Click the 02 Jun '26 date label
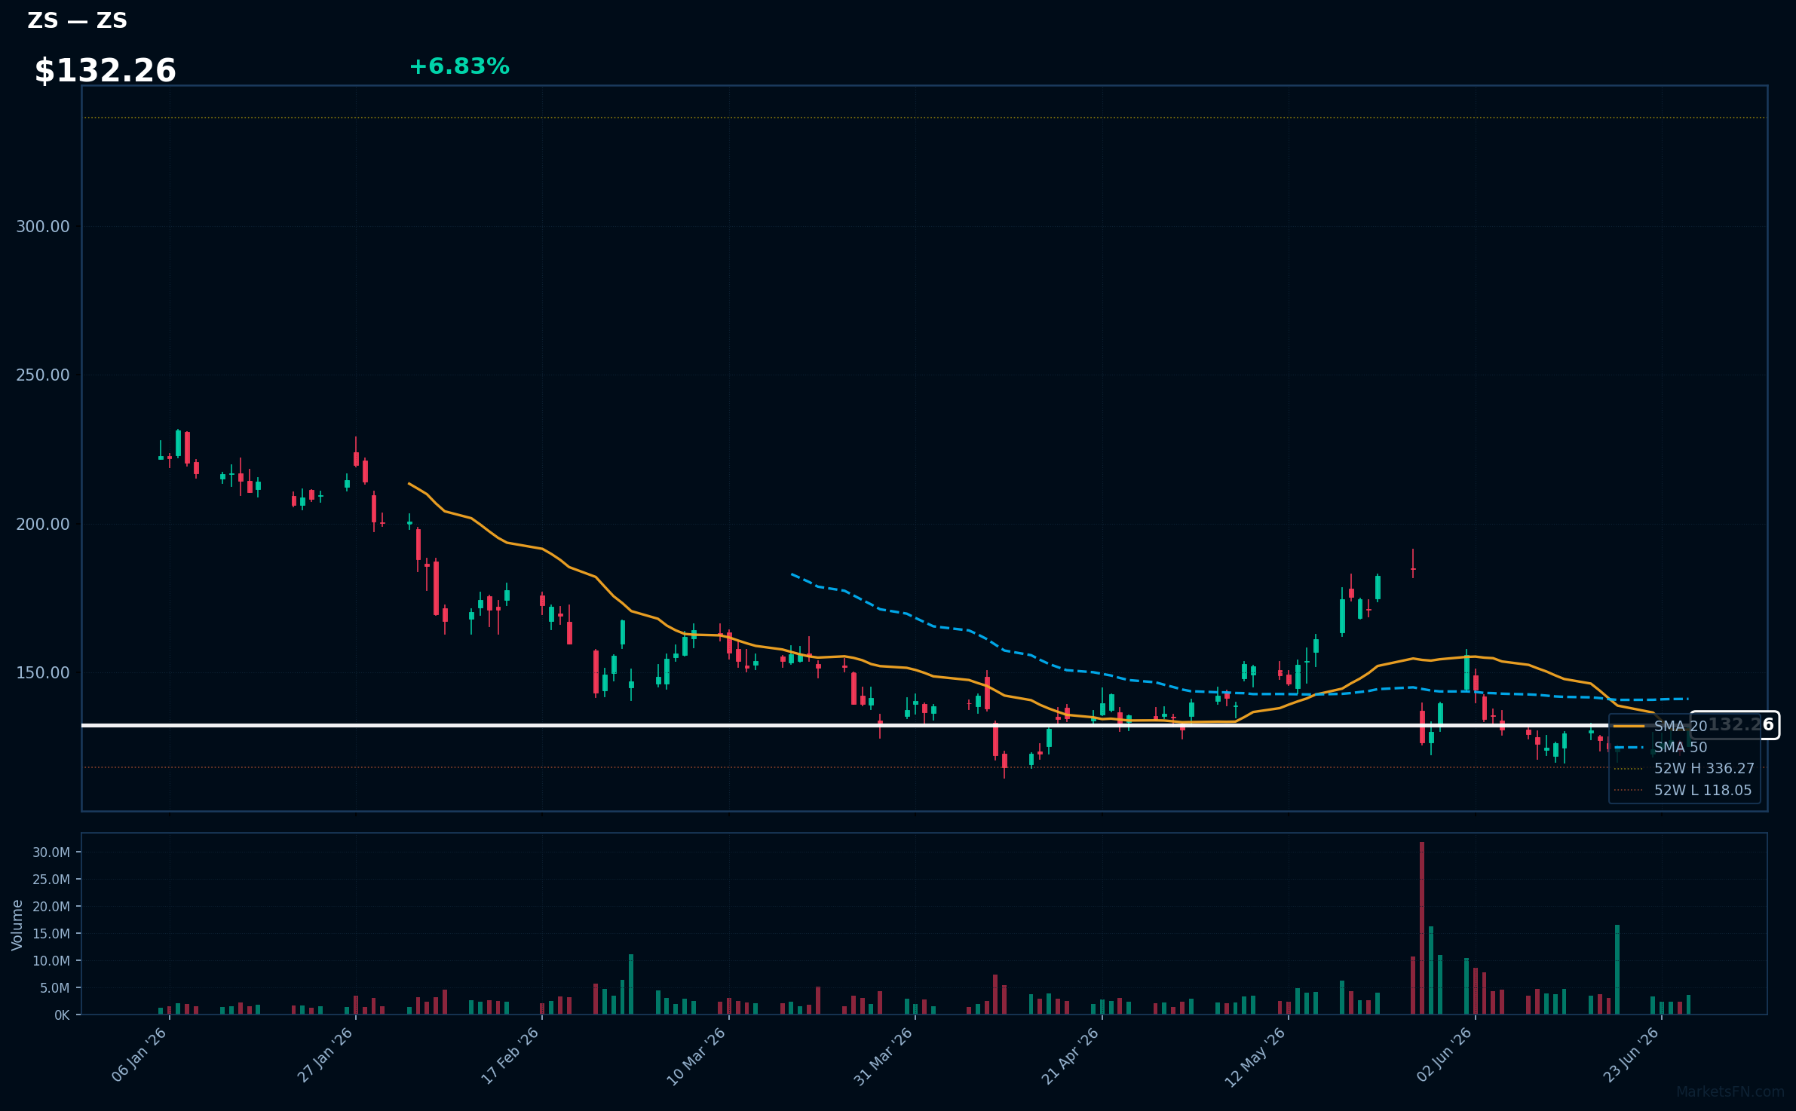1796x1111 pixels. point(1445,1055)
